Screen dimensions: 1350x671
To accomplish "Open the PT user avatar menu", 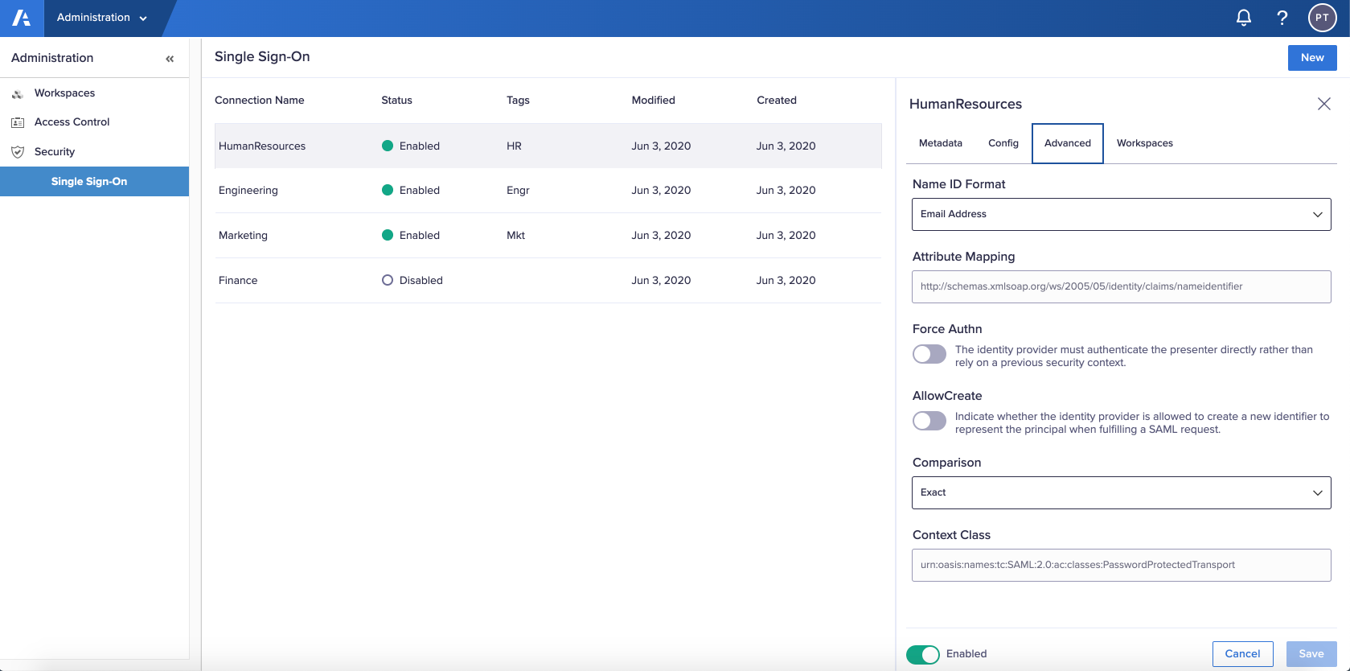I will 1322,18.
